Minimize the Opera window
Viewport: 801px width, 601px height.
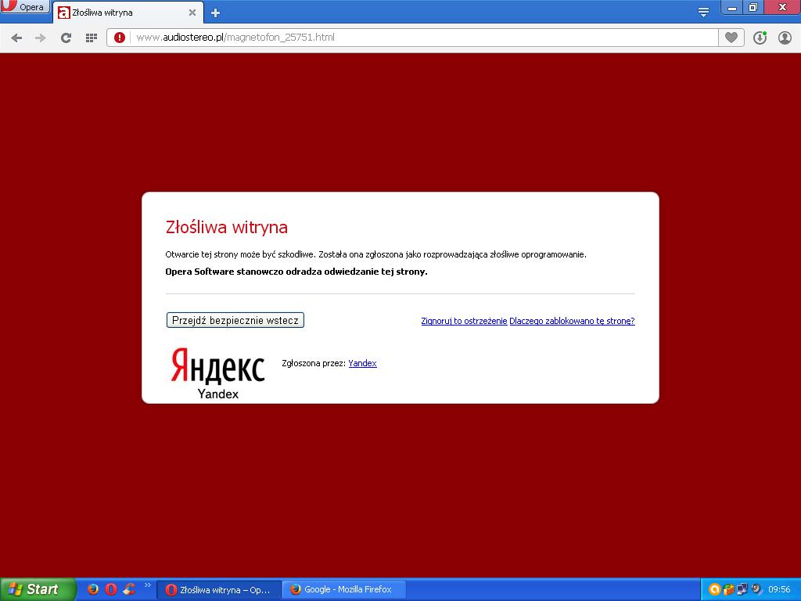732,7
